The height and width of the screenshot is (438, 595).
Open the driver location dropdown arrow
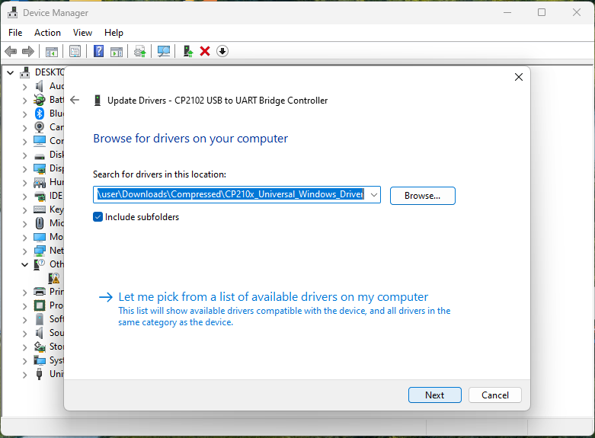pyautogui.click(x=374, y=195)
